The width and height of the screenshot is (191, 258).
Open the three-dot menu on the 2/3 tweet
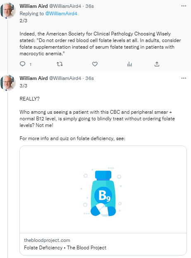(x=184, y=6)
